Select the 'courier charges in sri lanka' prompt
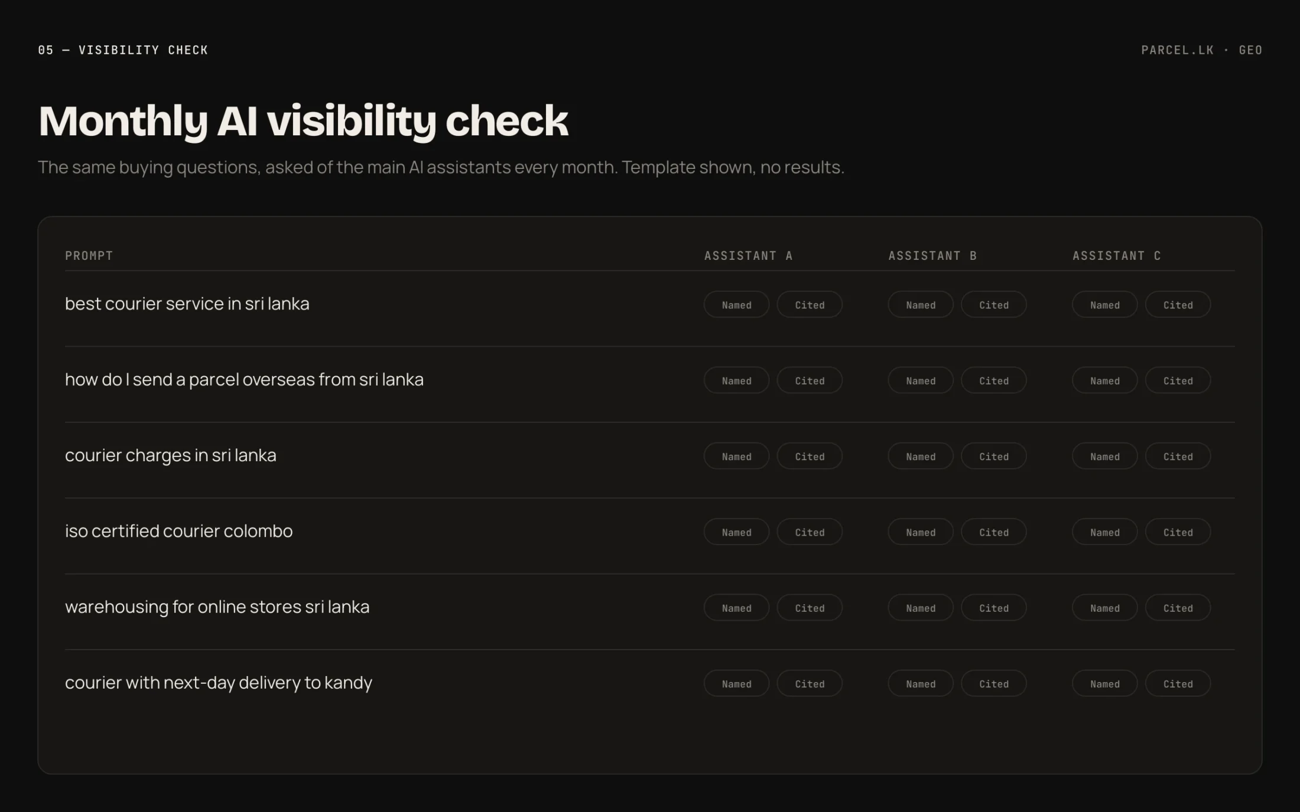1300x812 pixels. 171,455
